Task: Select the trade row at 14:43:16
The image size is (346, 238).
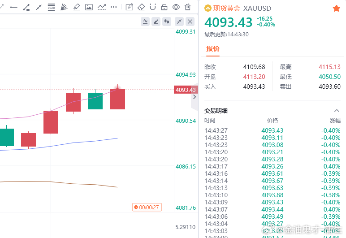Action: tap(272, 173)
